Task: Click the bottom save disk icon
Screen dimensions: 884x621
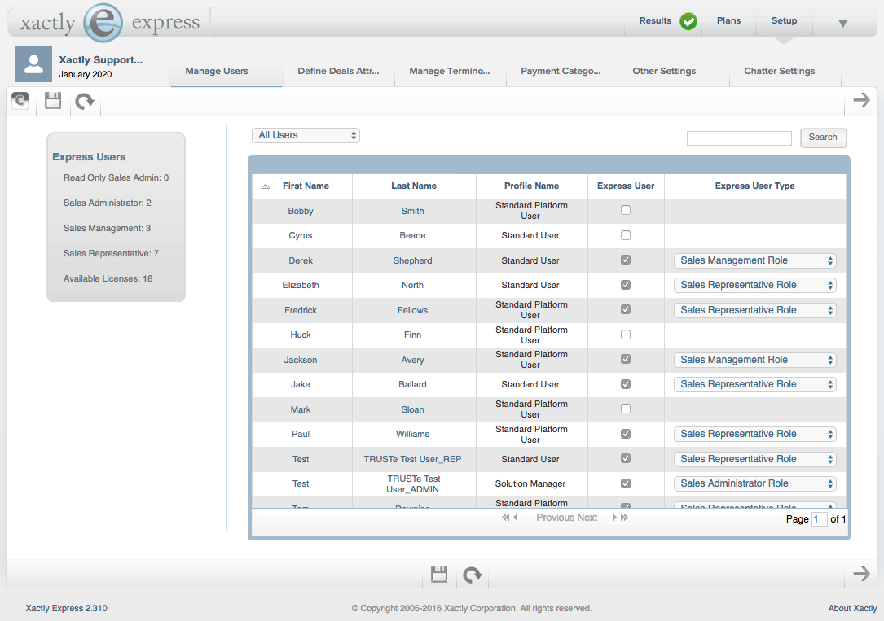Action: [439, 575]
